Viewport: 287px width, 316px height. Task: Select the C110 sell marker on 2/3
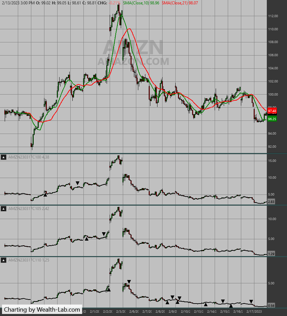(x=129, y=282)
